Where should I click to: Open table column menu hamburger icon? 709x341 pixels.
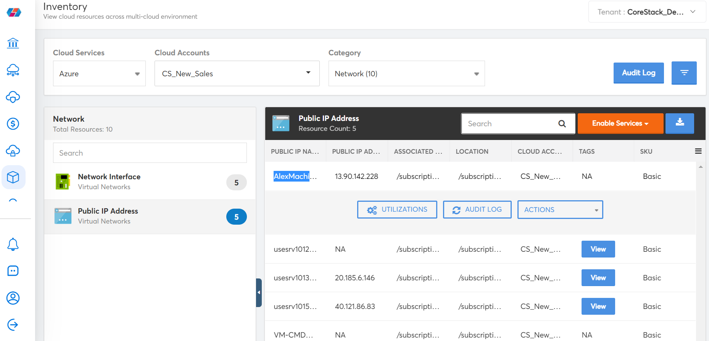[698, 151]
